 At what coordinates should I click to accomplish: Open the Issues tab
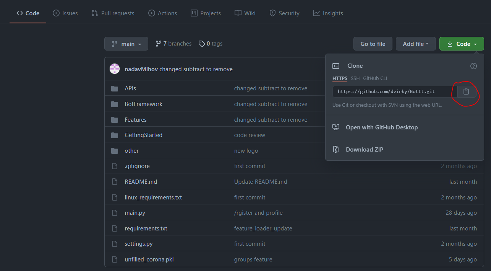pos(65,13)
